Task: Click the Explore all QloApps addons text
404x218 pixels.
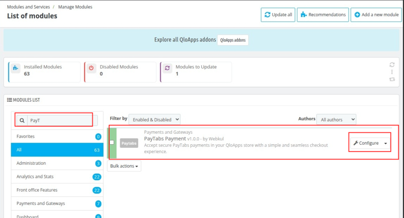Action: coord(185,40)
